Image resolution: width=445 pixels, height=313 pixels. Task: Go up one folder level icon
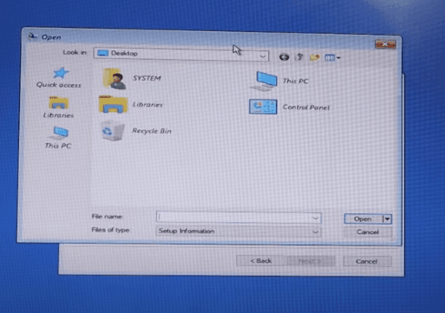click(x=299, y=57)
